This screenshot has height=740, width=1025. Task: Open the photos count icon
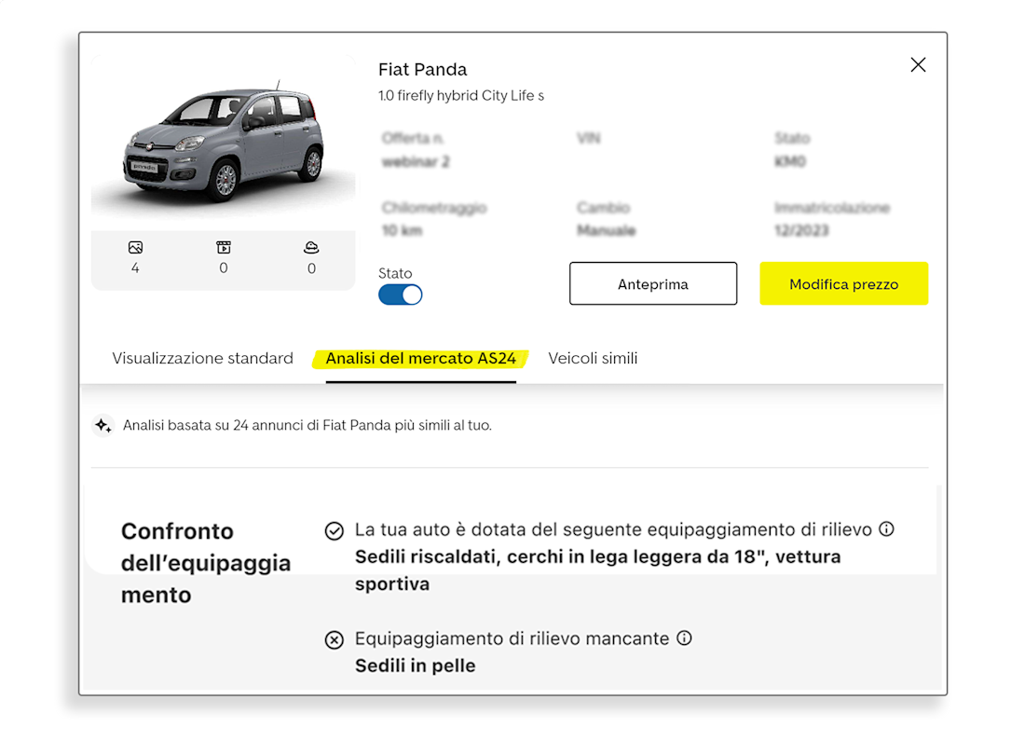click(x=135, y=247)
